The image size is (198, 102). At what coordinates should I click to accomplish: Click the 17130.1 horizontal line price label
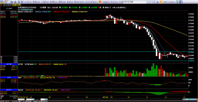pyautogui.click(x=191, y=52)
